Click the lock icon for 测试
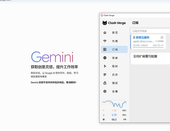 point(105,83)
